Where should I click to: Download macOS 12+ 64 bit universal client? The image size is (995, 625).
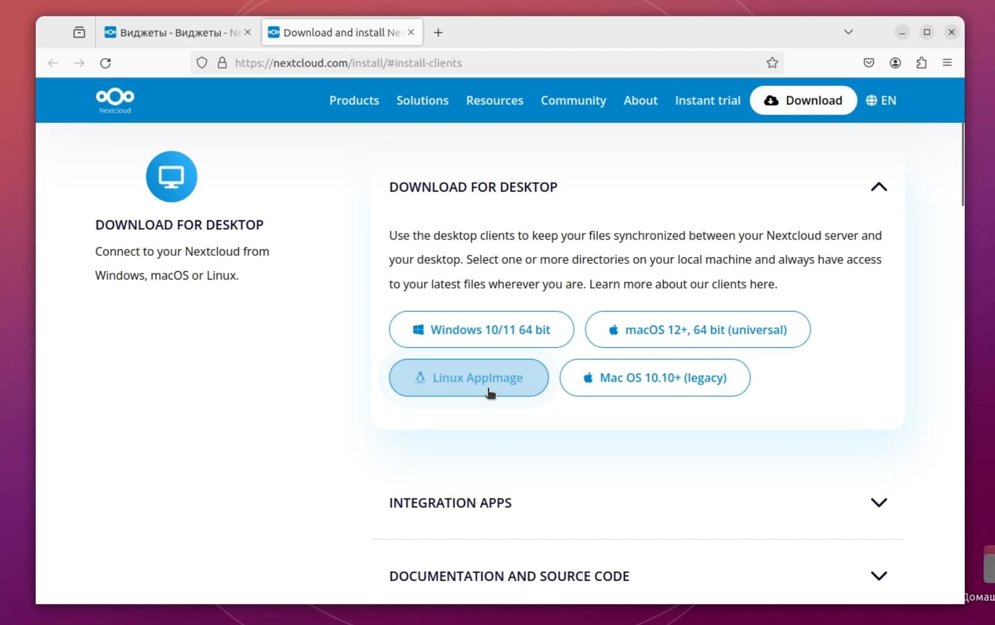pos(697,330)
